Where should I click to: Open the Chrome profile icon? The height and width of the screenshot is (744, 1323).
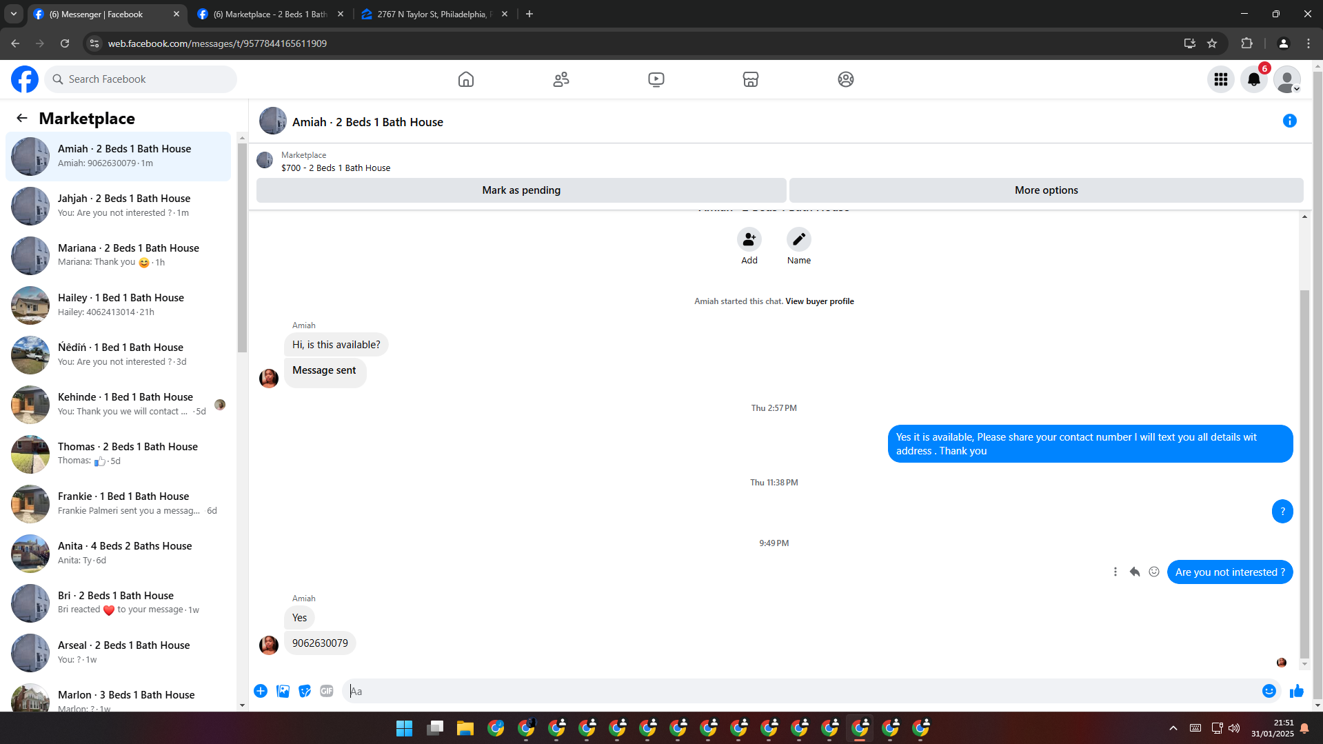[1284, 43]
